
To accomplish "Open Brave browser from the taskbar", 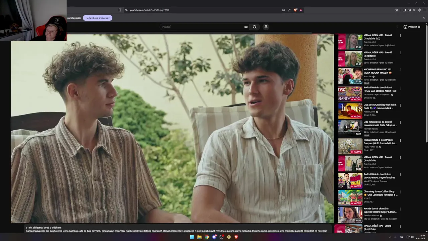I will point(236,237).
